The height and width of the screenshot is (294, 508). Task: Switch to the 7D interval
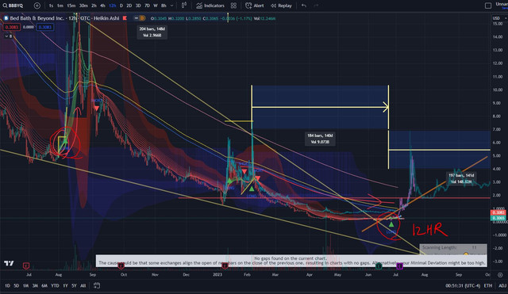(x=147, y=6)
